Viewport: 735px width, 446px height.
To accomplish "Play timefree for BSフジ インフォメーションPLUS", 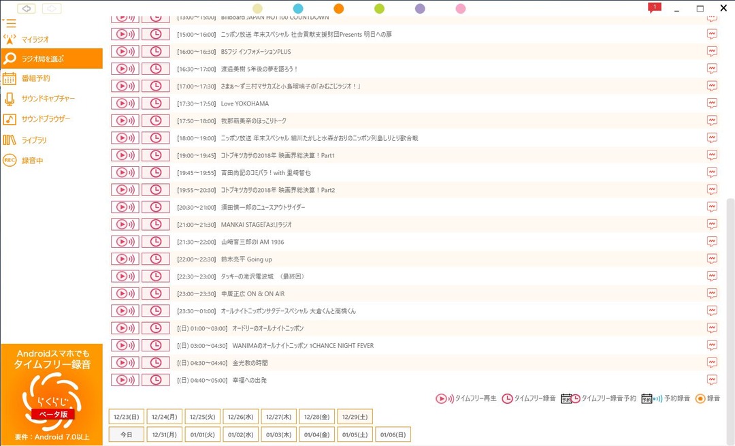I will (x=125, y=52).
